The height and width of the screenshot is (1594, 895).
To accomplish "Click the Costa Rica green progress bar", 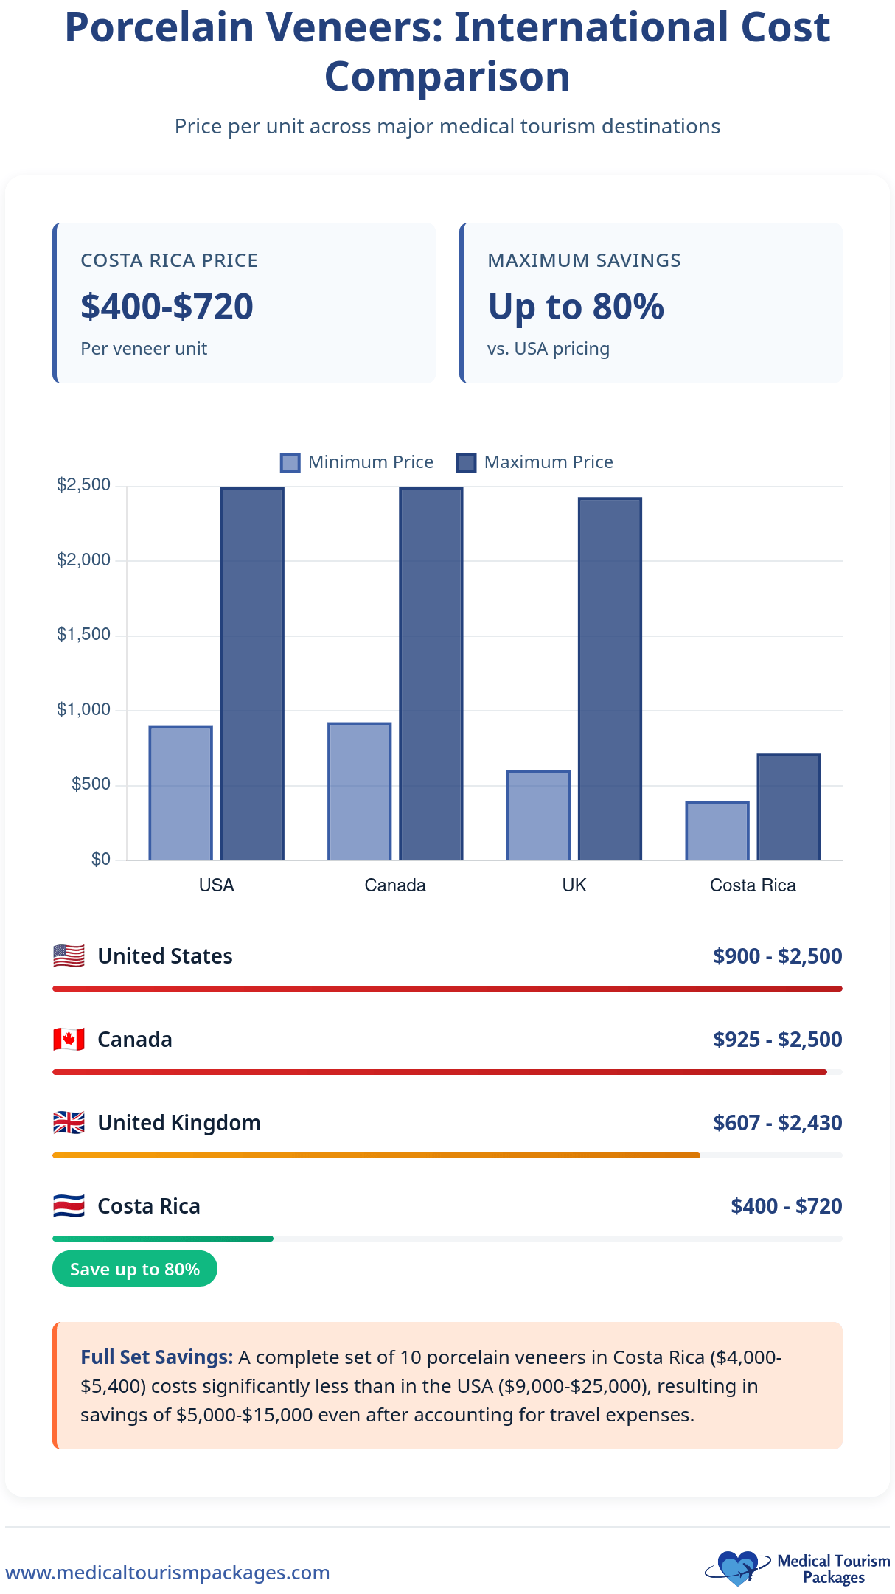I will click(x=163, y=1239).
